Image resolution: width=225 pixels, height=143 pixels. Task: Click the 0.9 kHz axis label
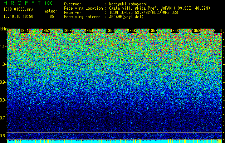pos(3,82)
